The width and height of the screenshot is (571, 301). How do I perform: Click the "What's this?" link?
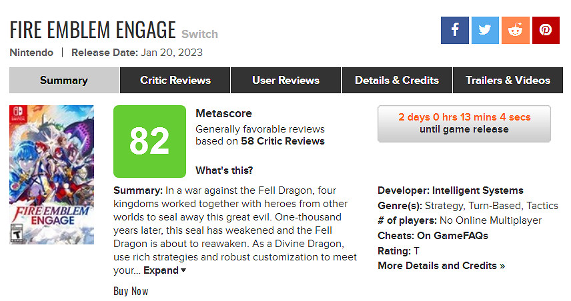224,170
